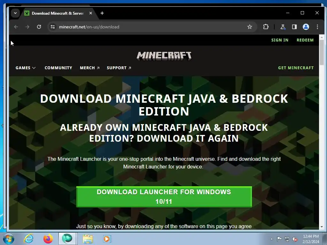
Task: Click the vertical scrollbar thumb
Action: pyautogui.click(x=322, y=53)
